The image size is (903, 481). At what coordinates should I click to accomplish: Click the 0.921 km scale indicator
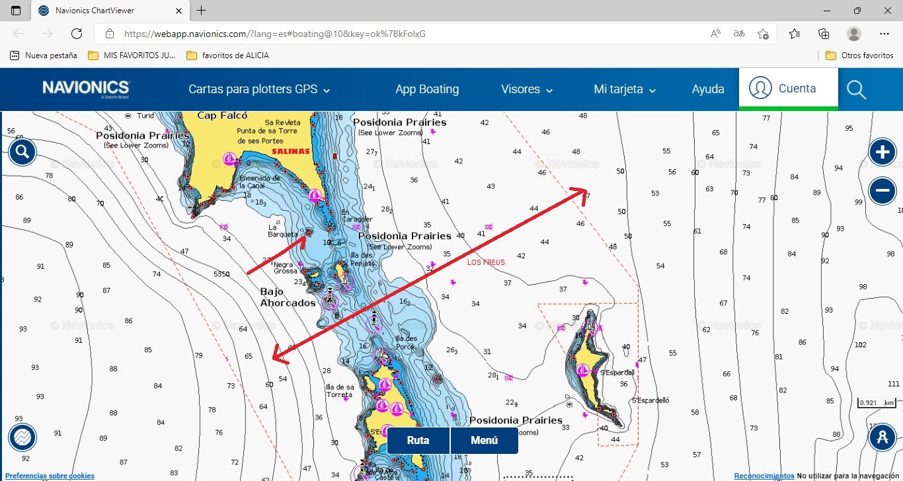coord(877,403)
